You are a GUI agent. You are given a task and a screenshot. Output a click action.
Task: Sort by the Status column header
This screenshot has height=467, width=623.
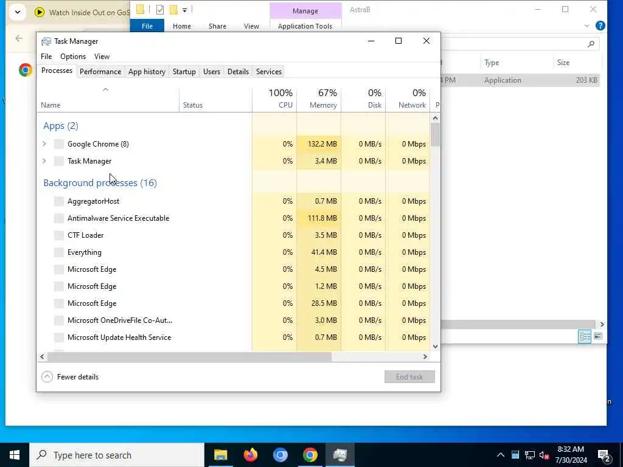[216, 99]
